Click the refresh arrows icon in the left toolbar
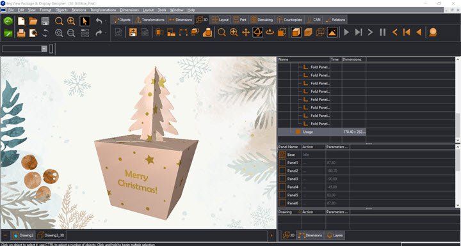Screen dimensions: 461x246 pyautogui.click(x=45, y=33)
